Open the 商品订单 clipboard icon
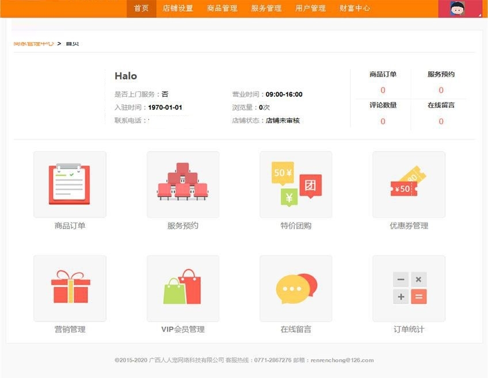The height and width of the screenshot is (378, 488). [x=70, y=185]
